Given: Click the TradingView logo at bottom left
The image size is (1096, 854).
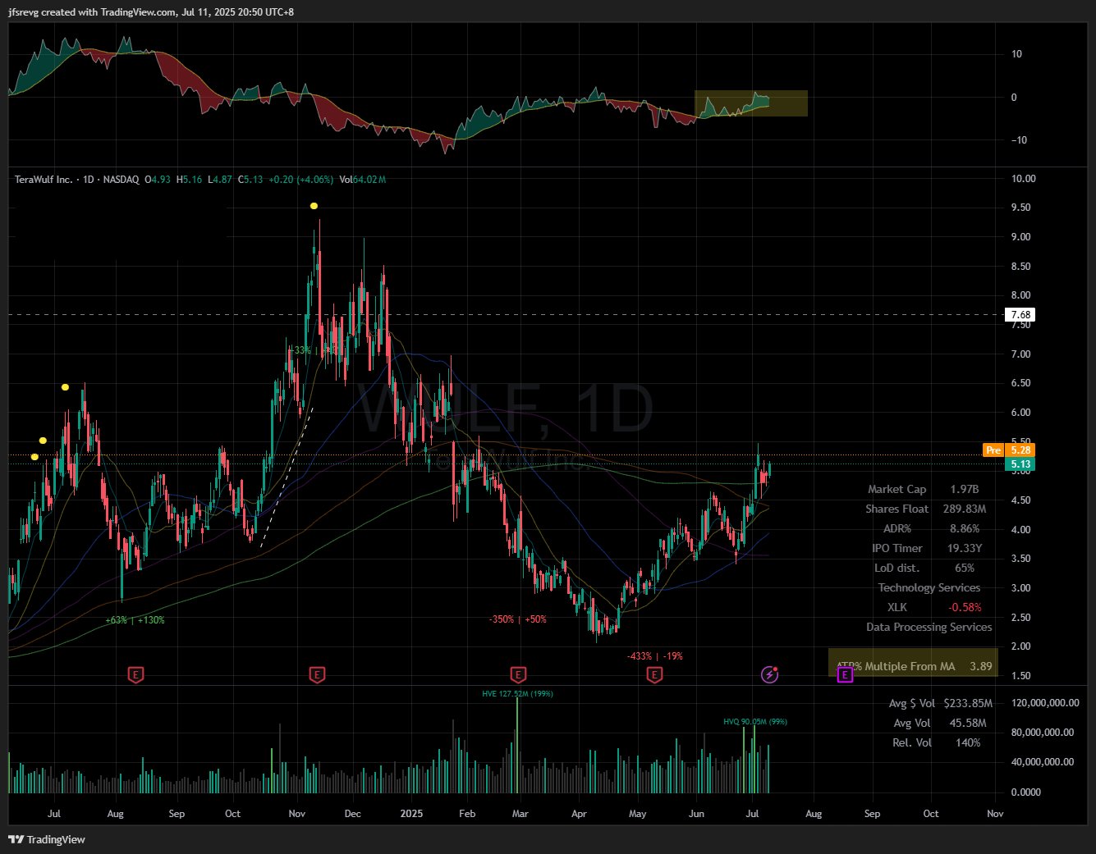Looking at the screenshot, I should 47,839.
